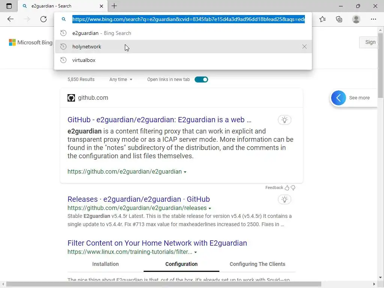This screenshot has width=384, height=288.
Task: Click the search magnifier in address bar
Action: coord(64,19)
